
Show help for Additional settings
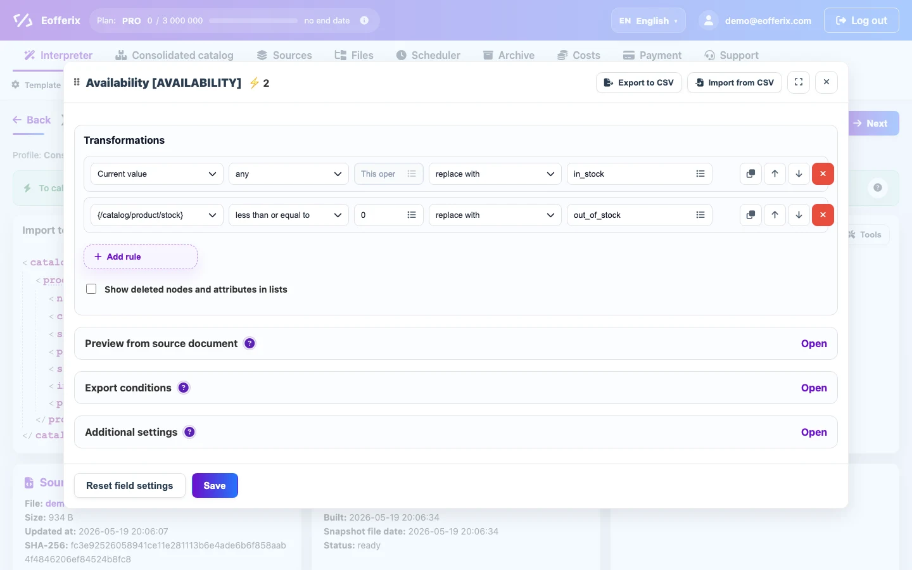189,432
